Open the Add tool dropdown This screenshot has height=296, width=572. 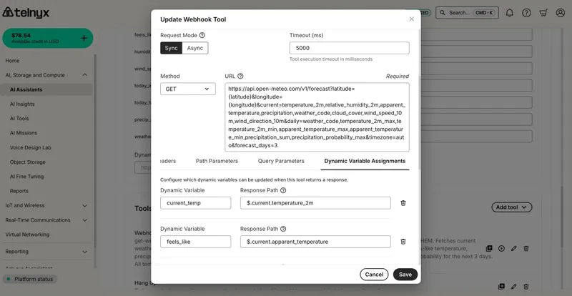(512, 207)
